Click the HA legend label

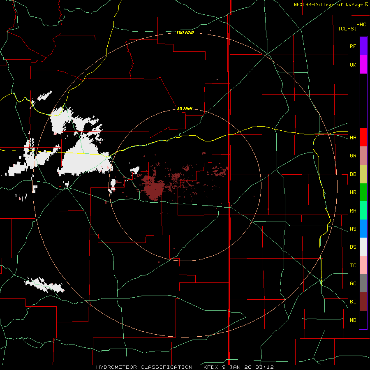click(353, 137)
